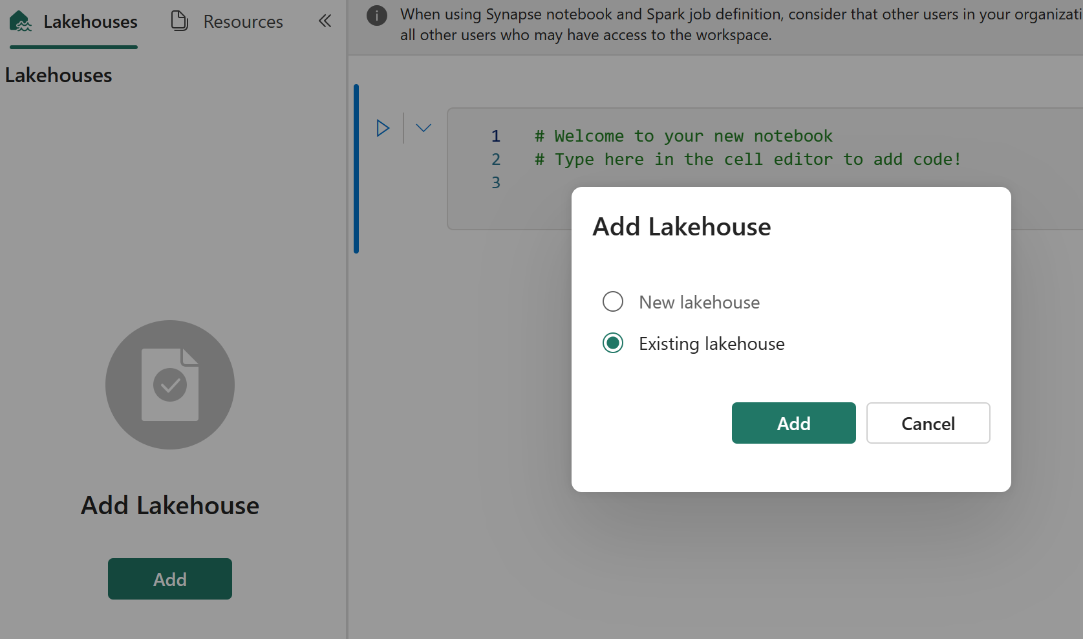
Task: Click the info icon in the warning banner
Action: tap(376, 15)
